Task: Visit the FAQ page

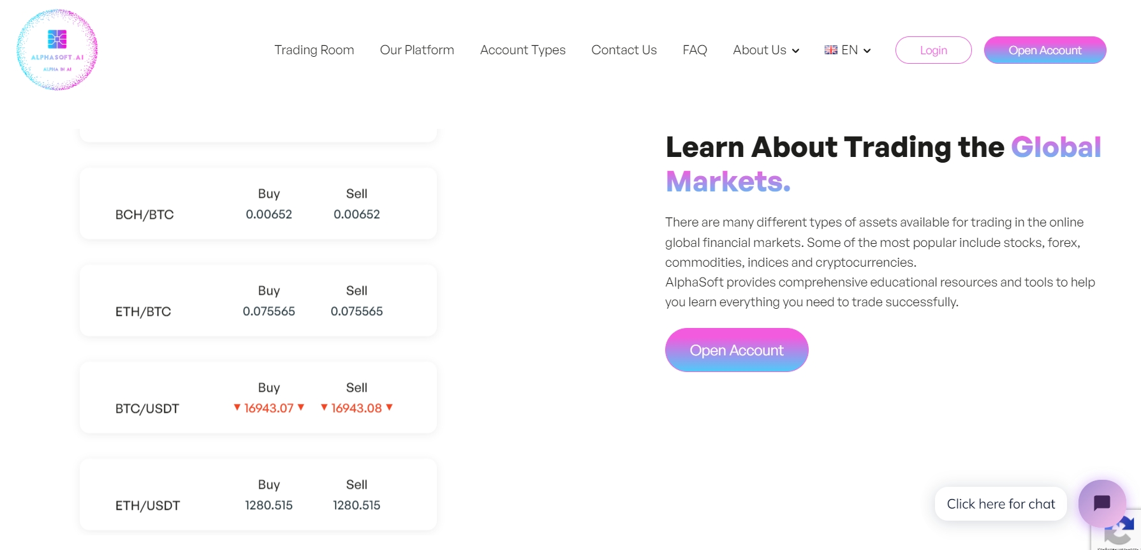Action: click(695, 50)
